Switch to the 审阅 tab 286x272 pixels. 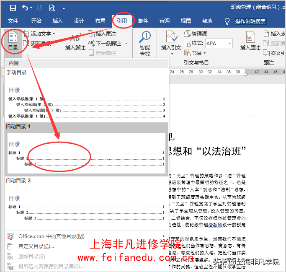pyautogui.click(x=165, y=21)
